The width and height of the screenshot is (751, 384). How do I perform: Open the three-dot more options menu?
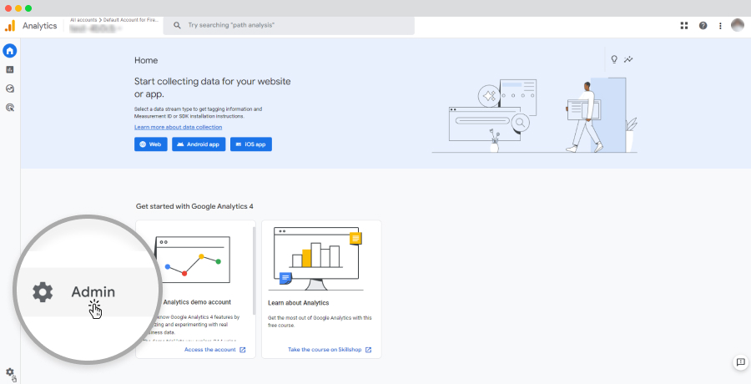pos(720,26)
